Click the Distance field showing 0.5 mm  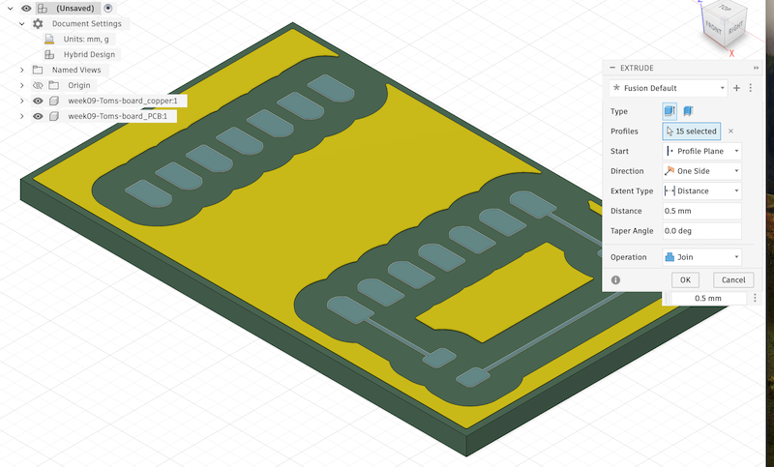coord(701,211)
